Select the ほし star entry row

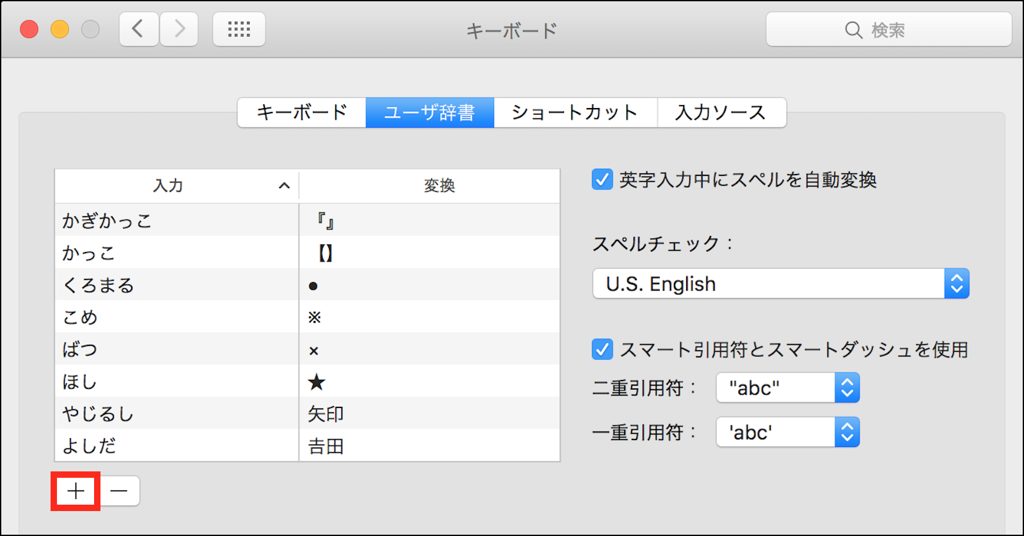(x=177, y=382)
